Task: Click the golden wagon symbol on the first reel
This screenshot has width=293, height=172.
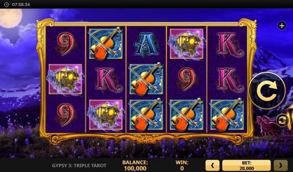Action: coord(65,79)
